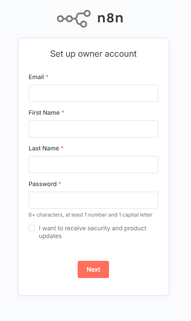
Task: Enable the security and product updates checkbox
Action: pos(32,228)
